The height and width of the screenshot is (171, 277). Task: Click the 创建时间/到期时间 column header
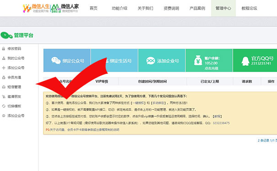(x=152, y=82)
